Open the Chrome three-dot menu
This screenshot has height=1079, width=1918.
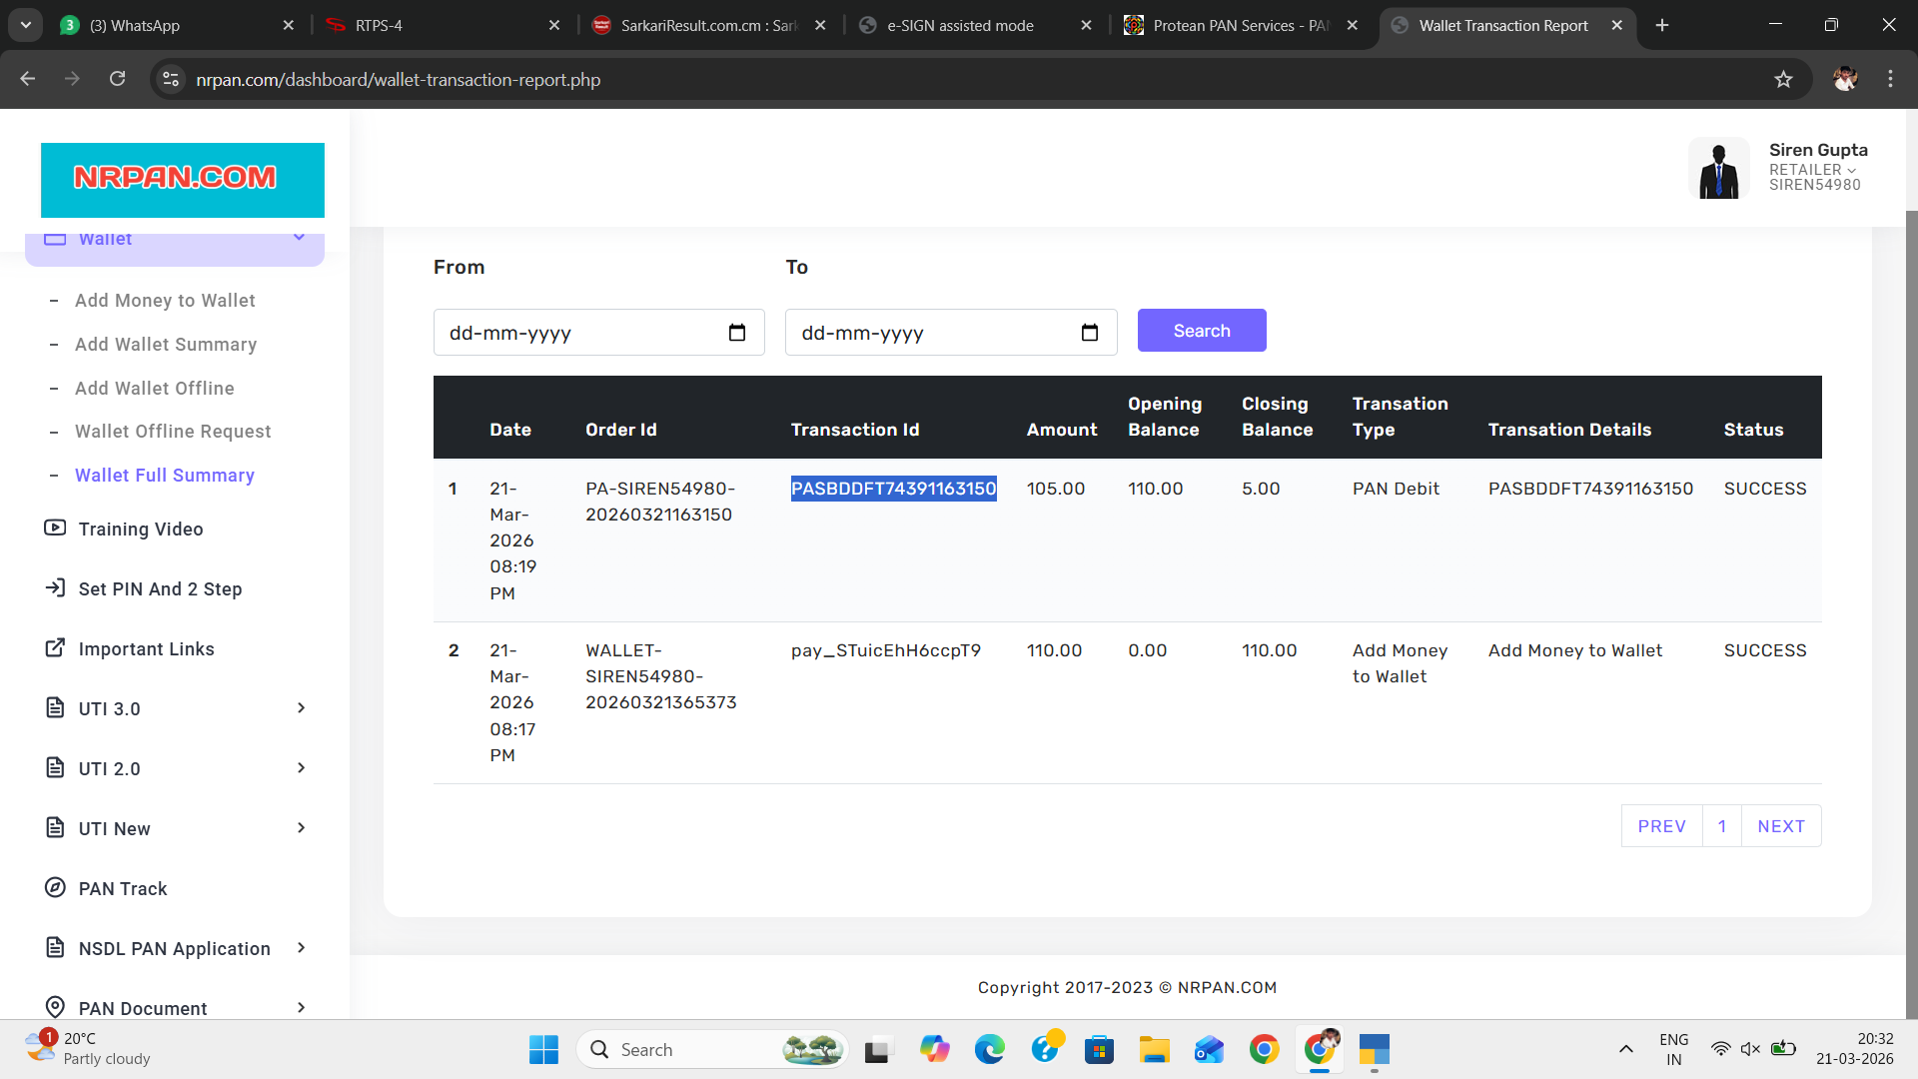click(x=1890, y=80)
